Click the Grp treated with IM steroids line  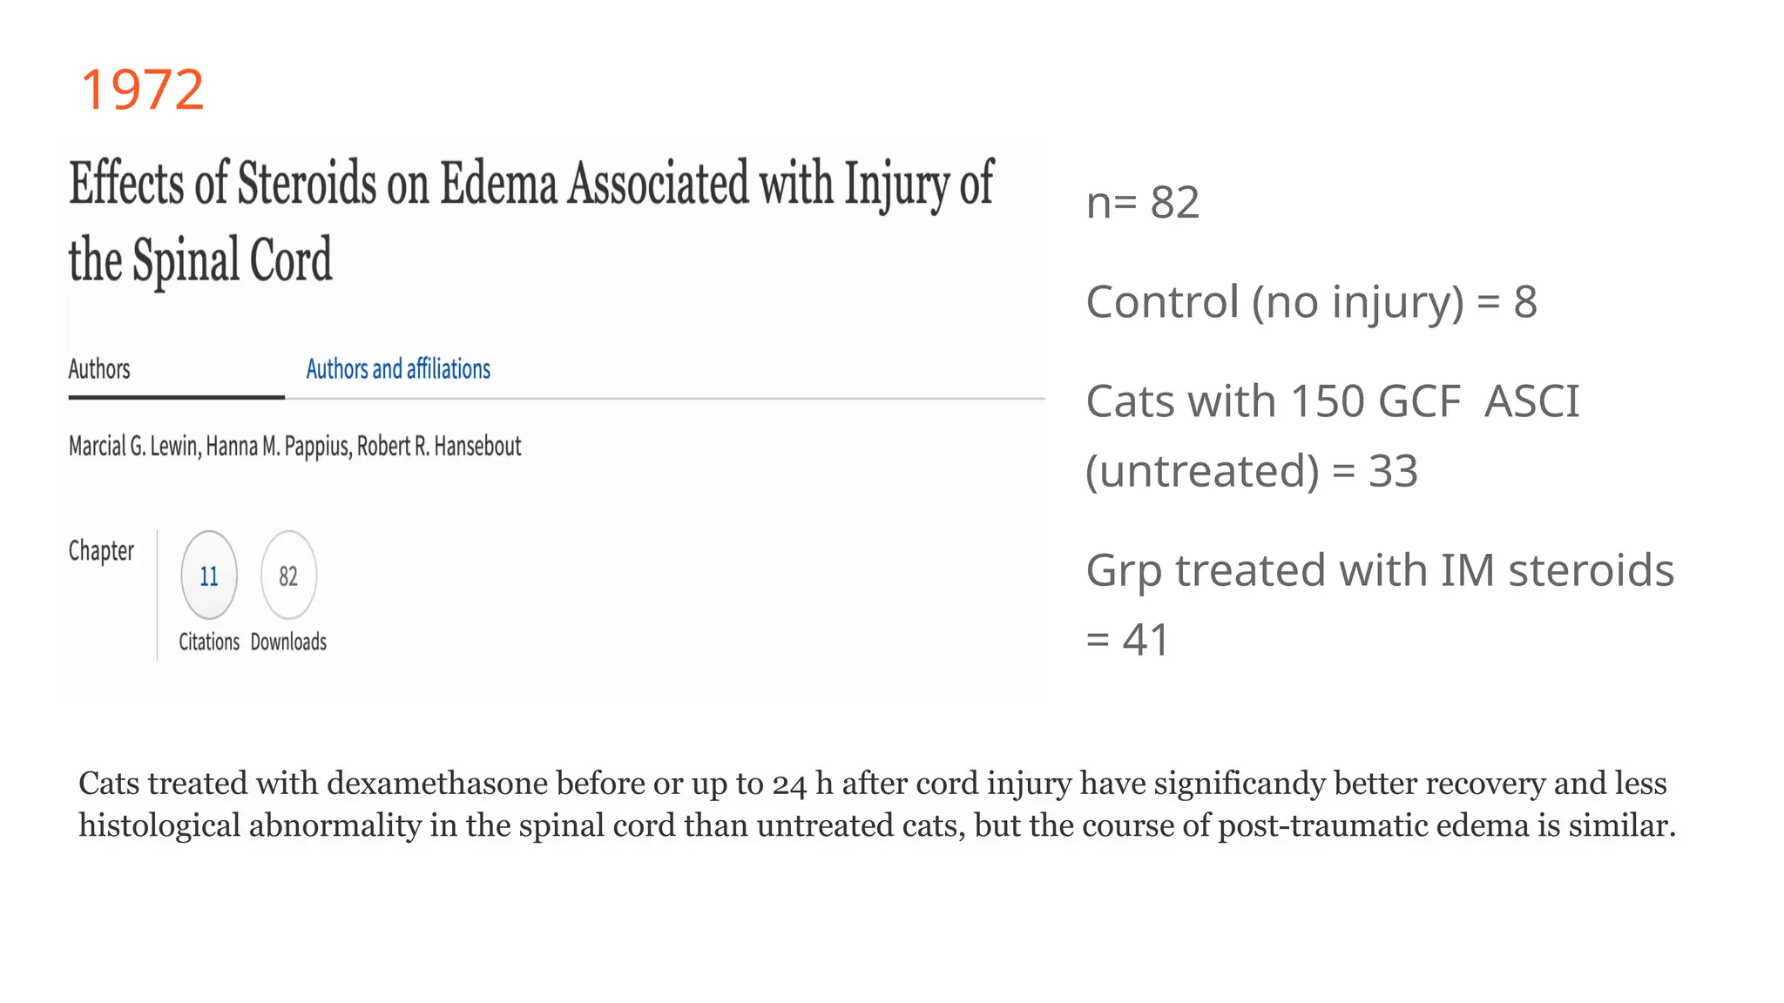click(x=1380, y=570)
